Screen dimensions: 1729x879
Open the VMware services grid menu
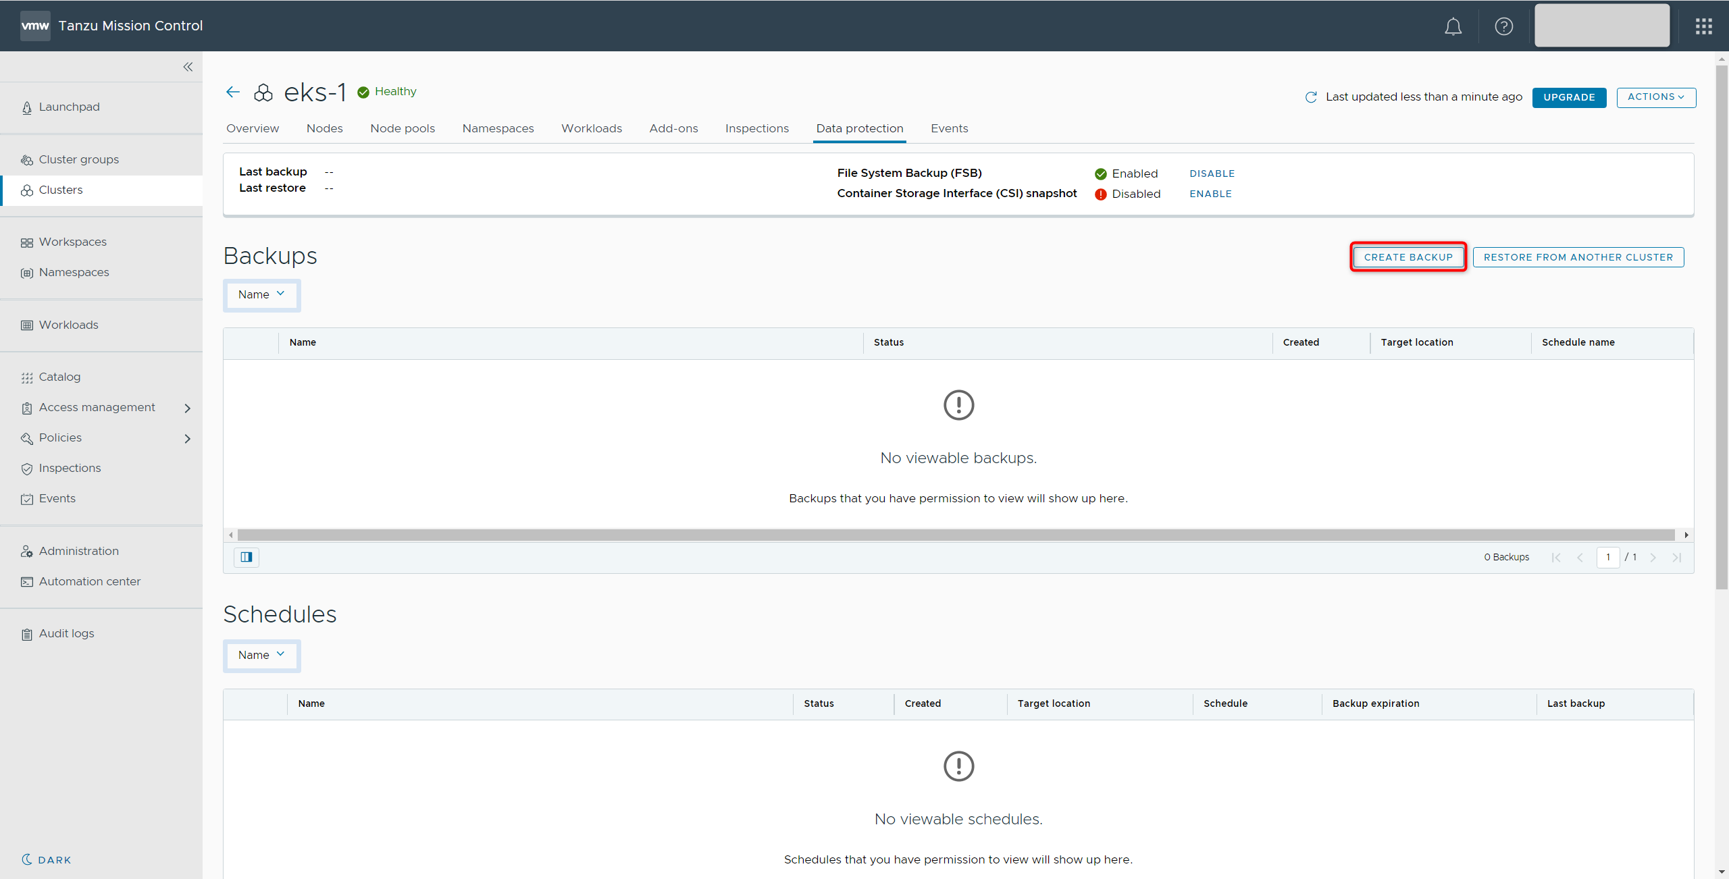click(x=1703, y=26)
